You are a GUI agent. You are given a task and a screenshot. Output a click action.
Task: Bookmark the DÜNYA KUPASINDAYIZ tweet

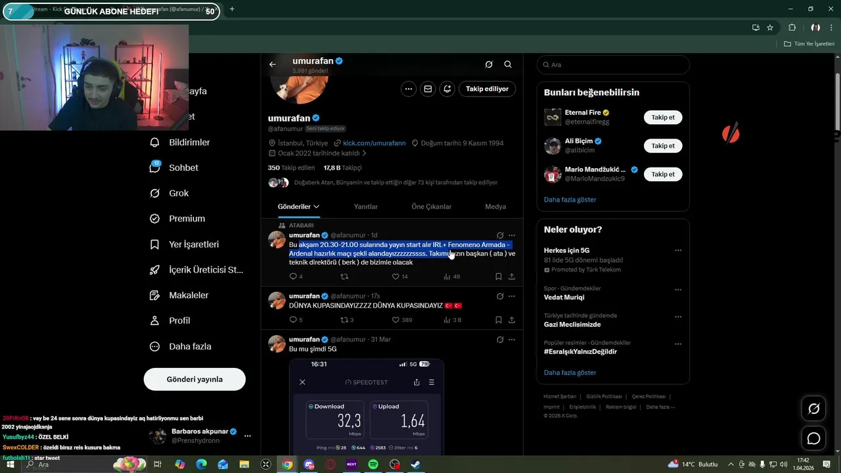pos(499,320)
